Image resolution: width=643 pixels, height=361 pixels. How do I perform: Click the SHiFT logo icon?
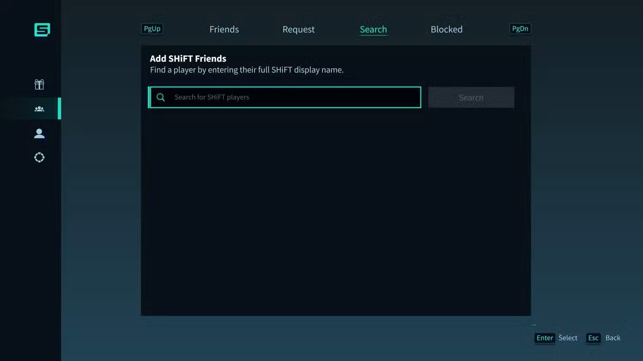(42, 30)
